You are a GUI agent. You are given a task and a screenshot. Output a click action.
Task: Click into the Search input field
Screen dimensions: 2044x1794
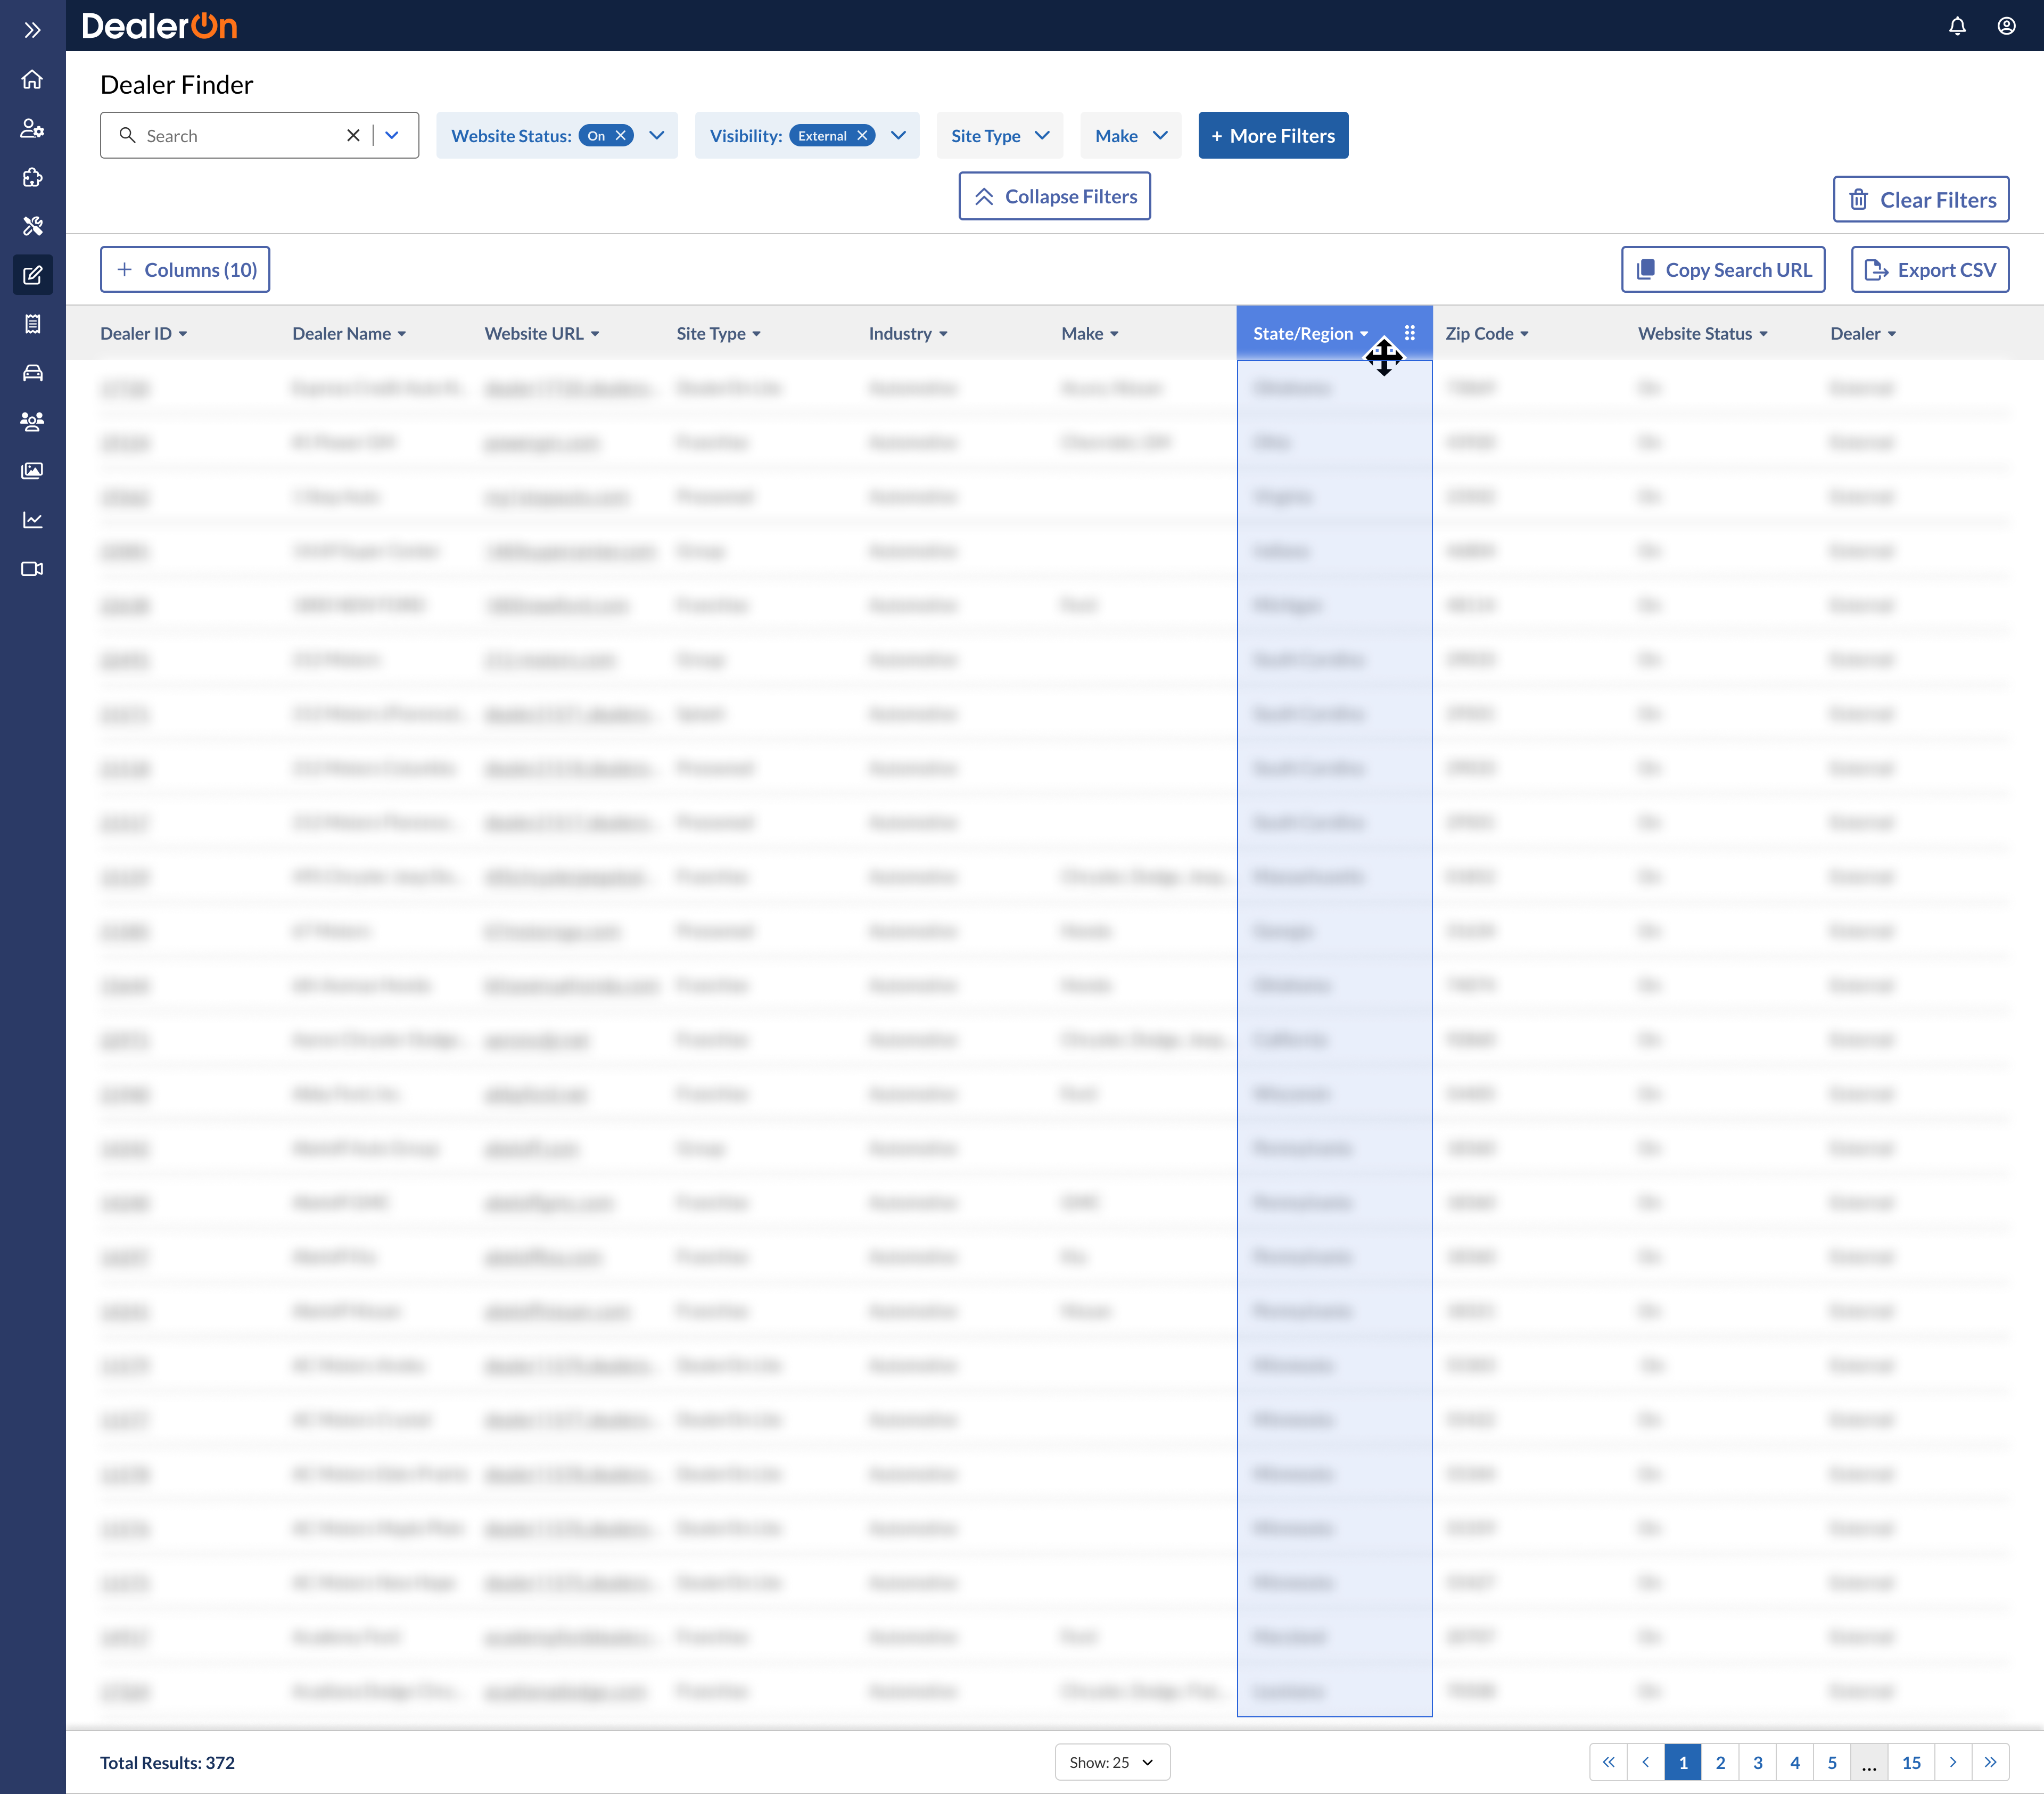point(240,136)
